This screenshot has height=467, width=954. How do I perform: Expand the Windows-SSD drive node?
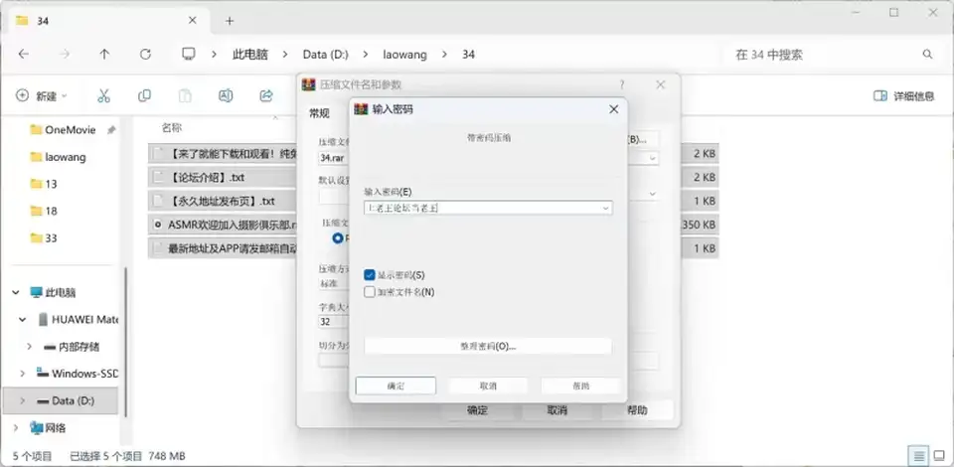tap(23, 374)
